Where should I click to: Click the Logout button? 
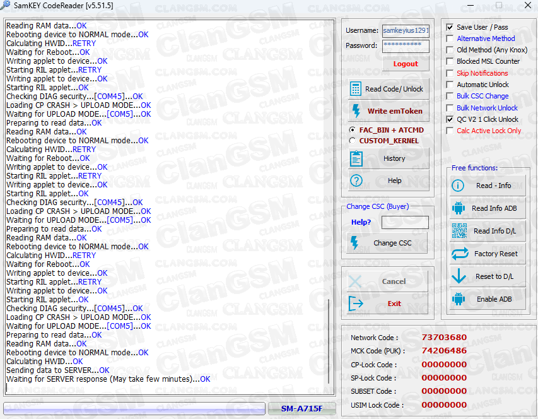(x=406, y=63)
